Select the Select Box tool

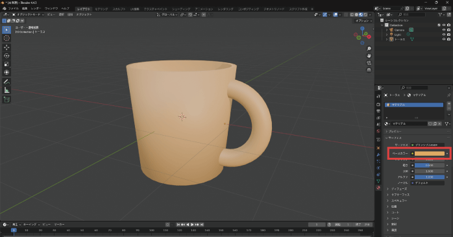tap(6, 29)
